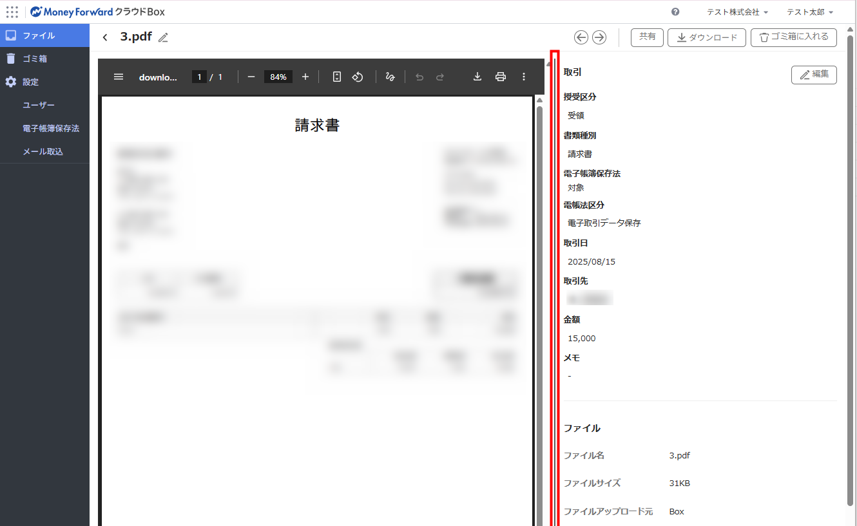Go back with the left chevron
The width and height of the screenshot is (857, 526).
coord(105,37)
